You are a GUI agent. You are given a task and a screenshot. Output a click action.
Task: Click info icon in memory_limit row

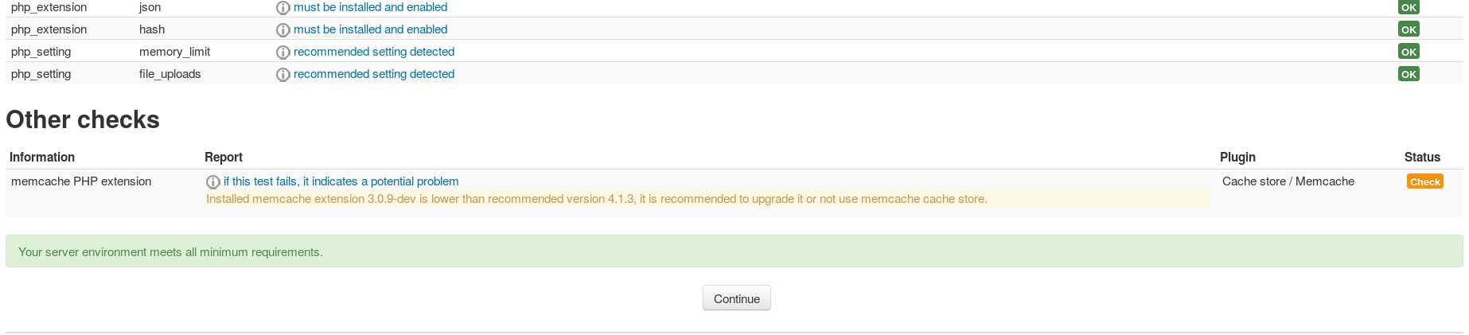click(282, 53)
